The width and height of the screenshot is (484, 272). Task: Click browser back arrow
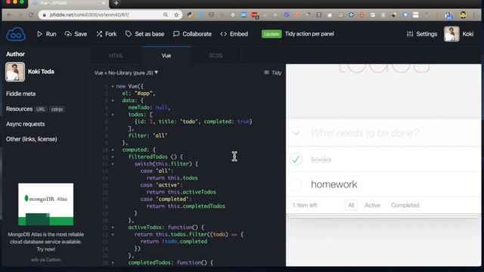tap(9, 15)
